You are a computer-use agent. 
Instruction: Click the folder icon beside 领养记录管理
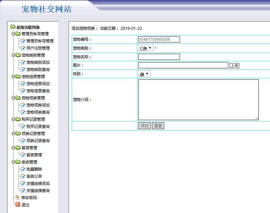tap(18, 133)
